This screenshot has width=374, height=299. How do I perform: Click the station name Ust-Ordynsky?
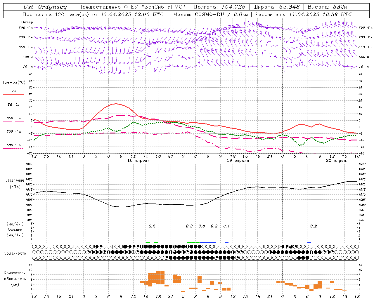[x=45, y=7]
